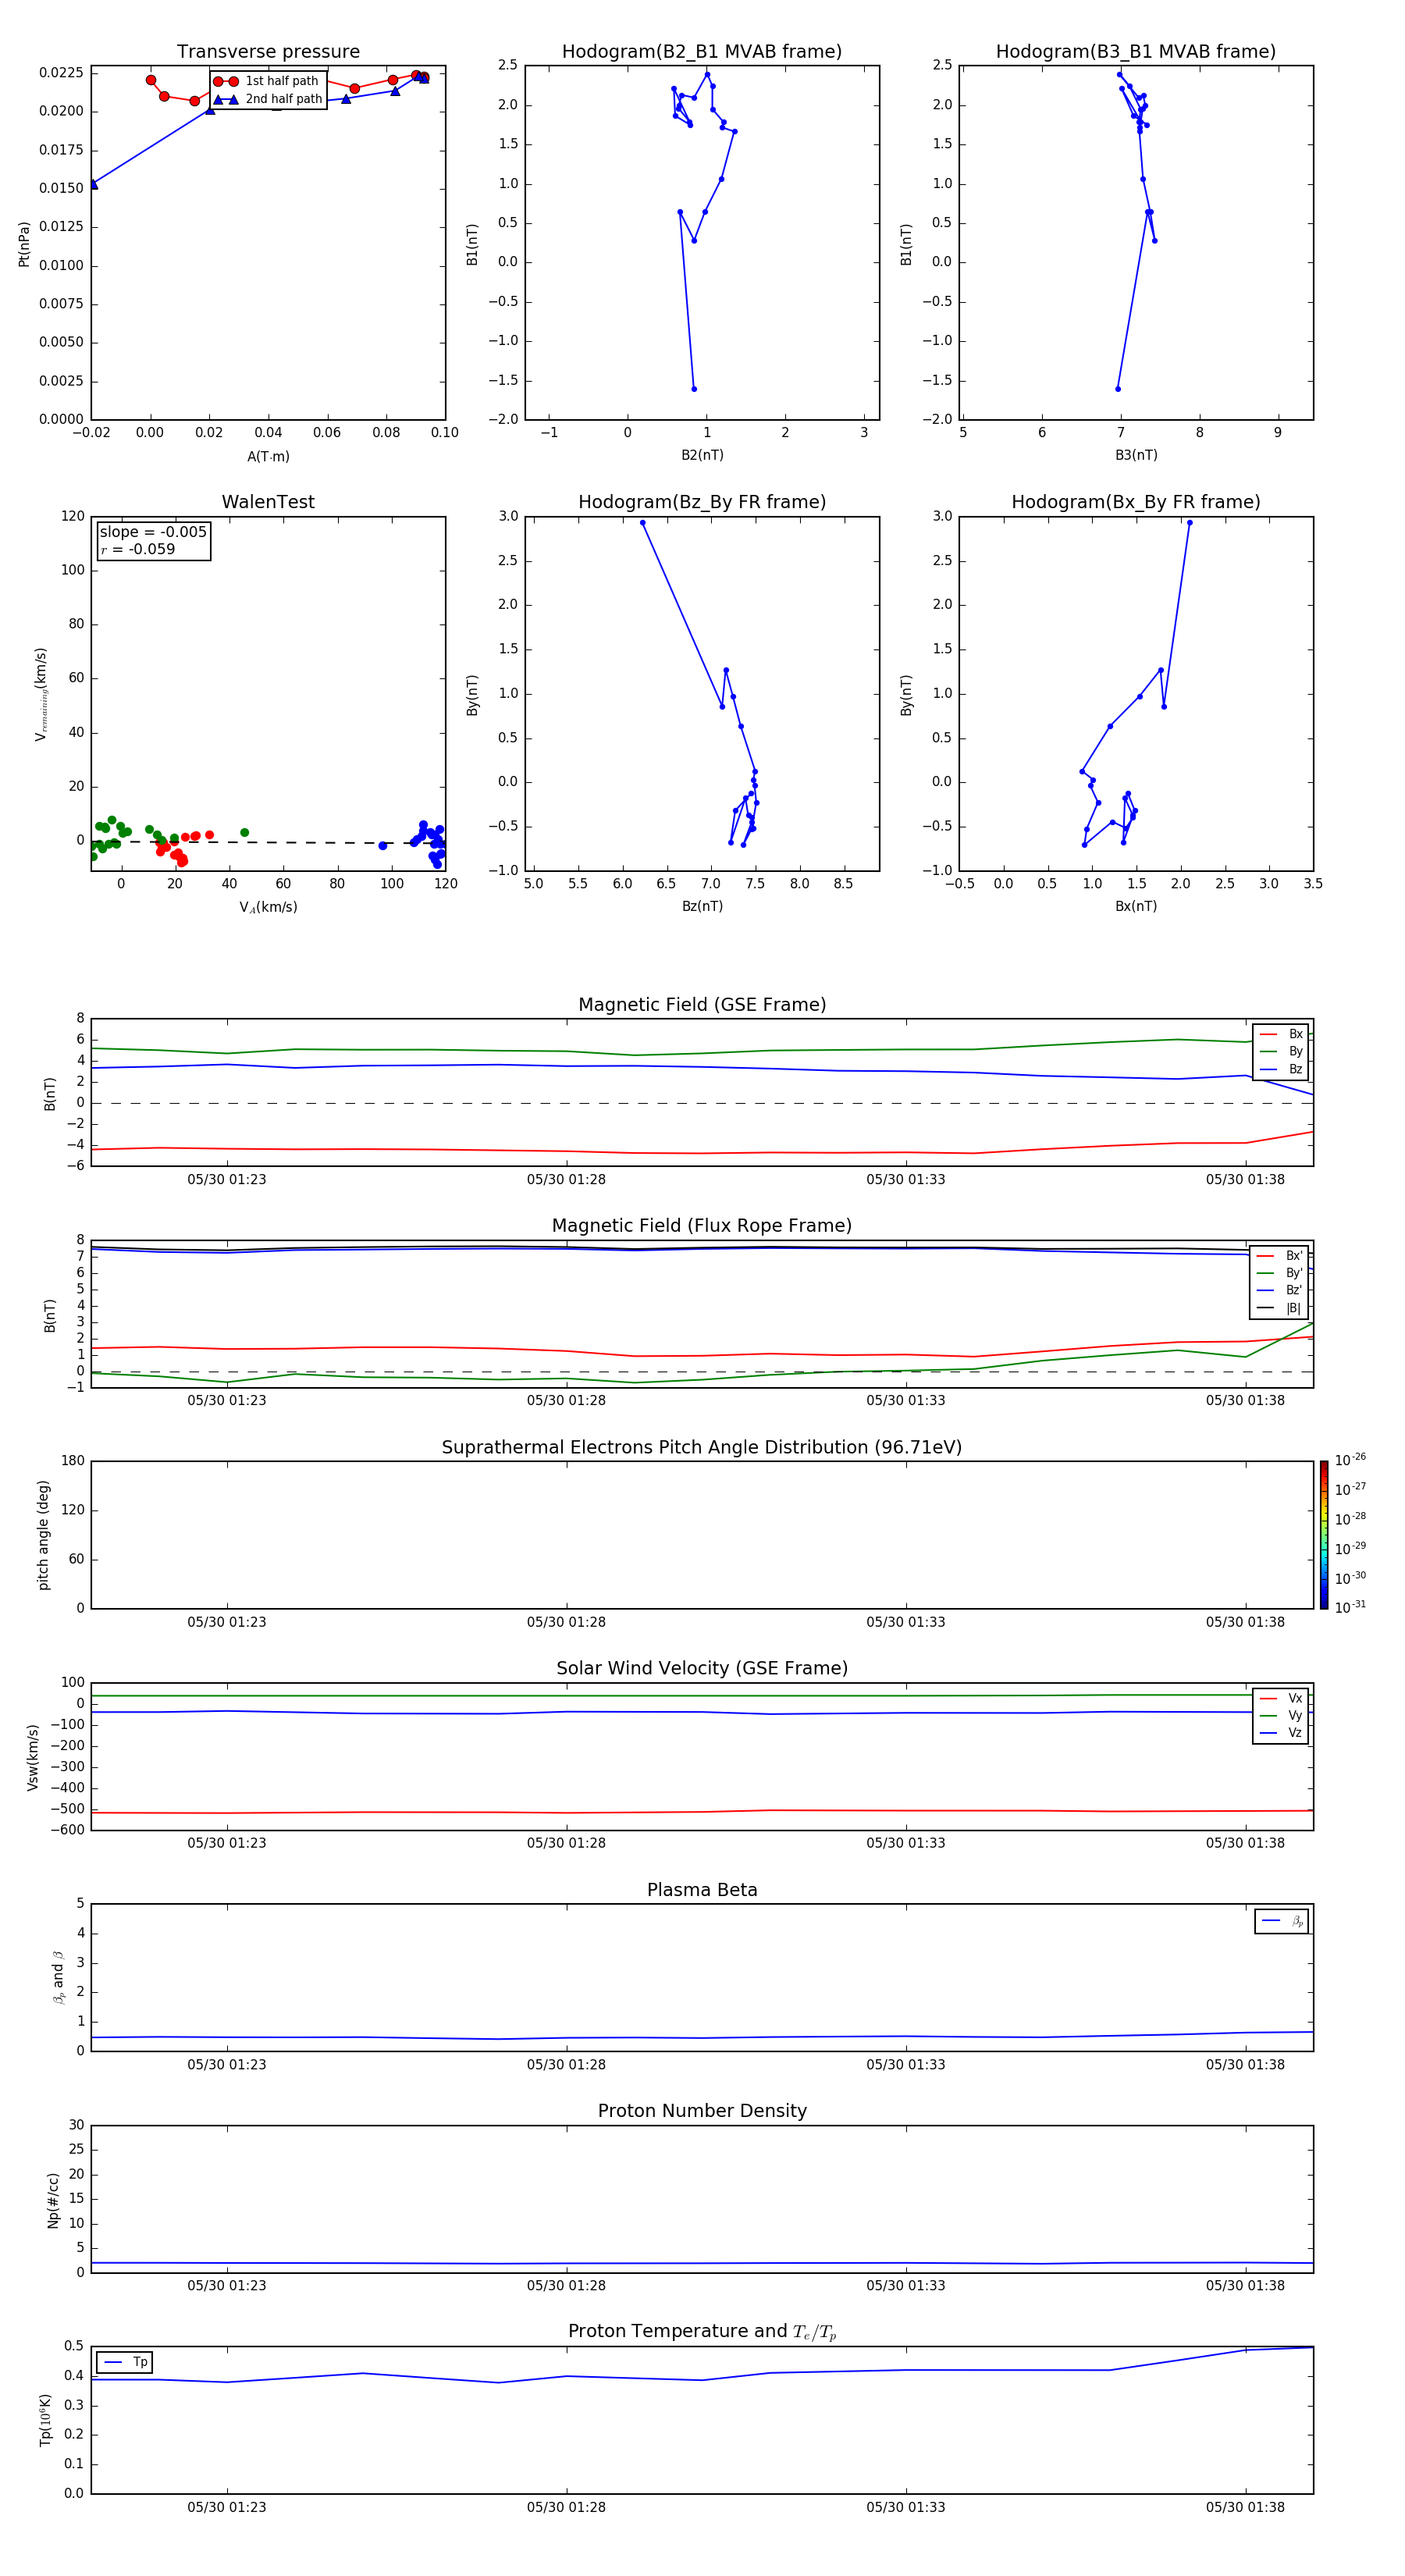Image resolution: width=1405 pixels, height=2576 pixels.
Task: Click the Tp legend in Proton Temperature plot
Action: pyautogui.click(x=125, y=2362)
